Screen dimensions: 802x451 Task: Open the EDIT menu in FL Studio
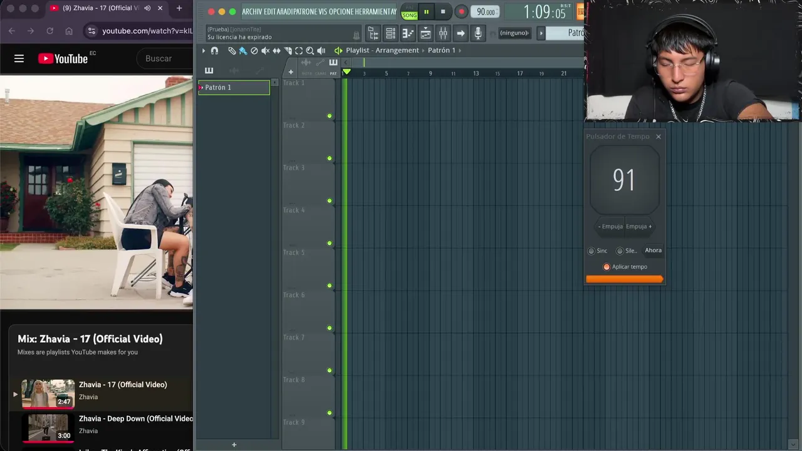271,12
